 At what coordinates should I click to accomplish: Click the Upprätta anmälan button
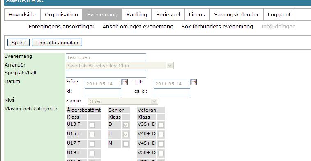click(57, 43)
